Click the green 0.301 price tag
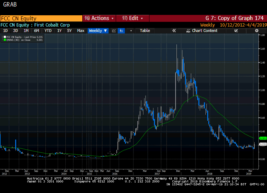Screen dimensions: 267x193 click(x=263, y=138)
